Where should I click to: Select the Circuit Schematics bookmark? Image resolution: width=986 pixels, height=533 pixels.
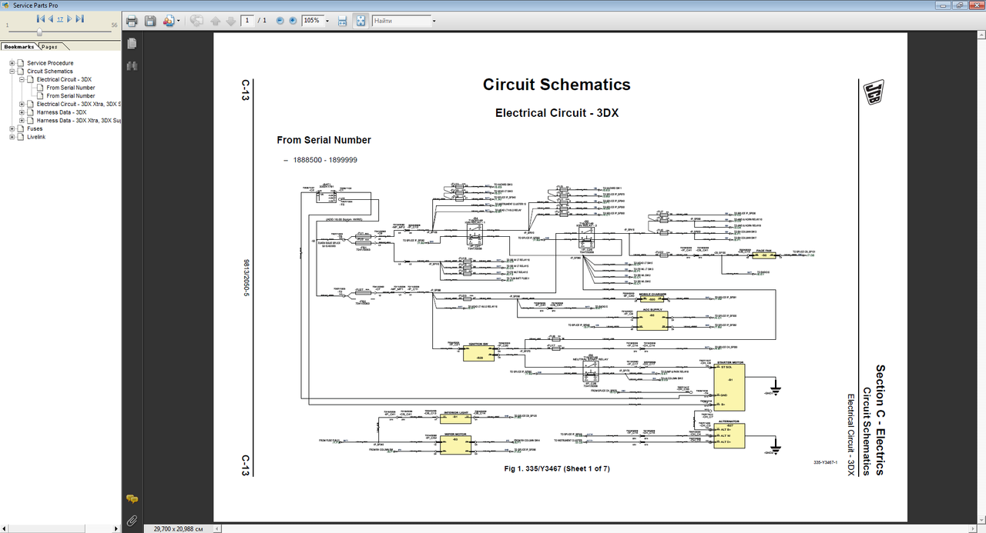coord(50,72)
